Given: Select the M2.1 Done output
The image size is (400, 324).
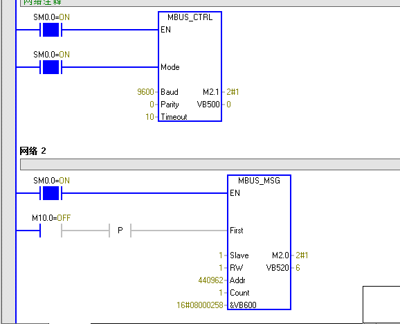Looking at the screenshot, I should (211, 92).
